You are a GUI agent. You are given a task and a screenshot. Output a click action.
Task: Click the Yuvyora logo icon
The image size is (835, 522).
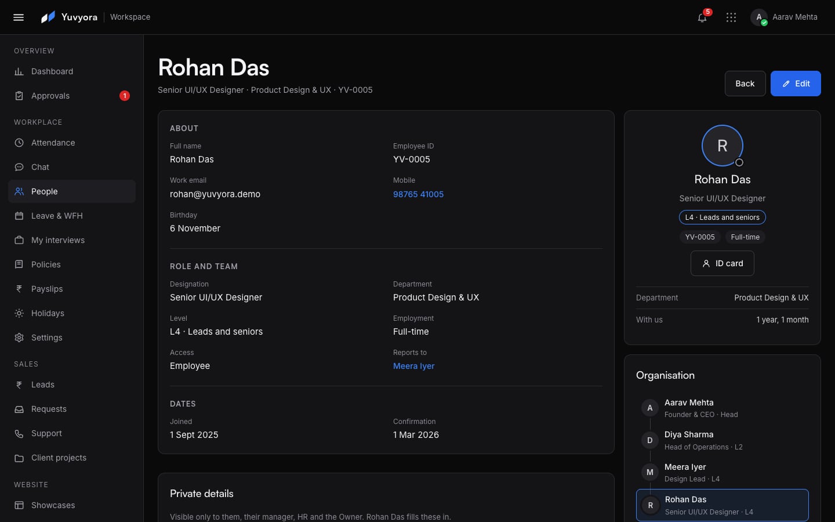48,17
